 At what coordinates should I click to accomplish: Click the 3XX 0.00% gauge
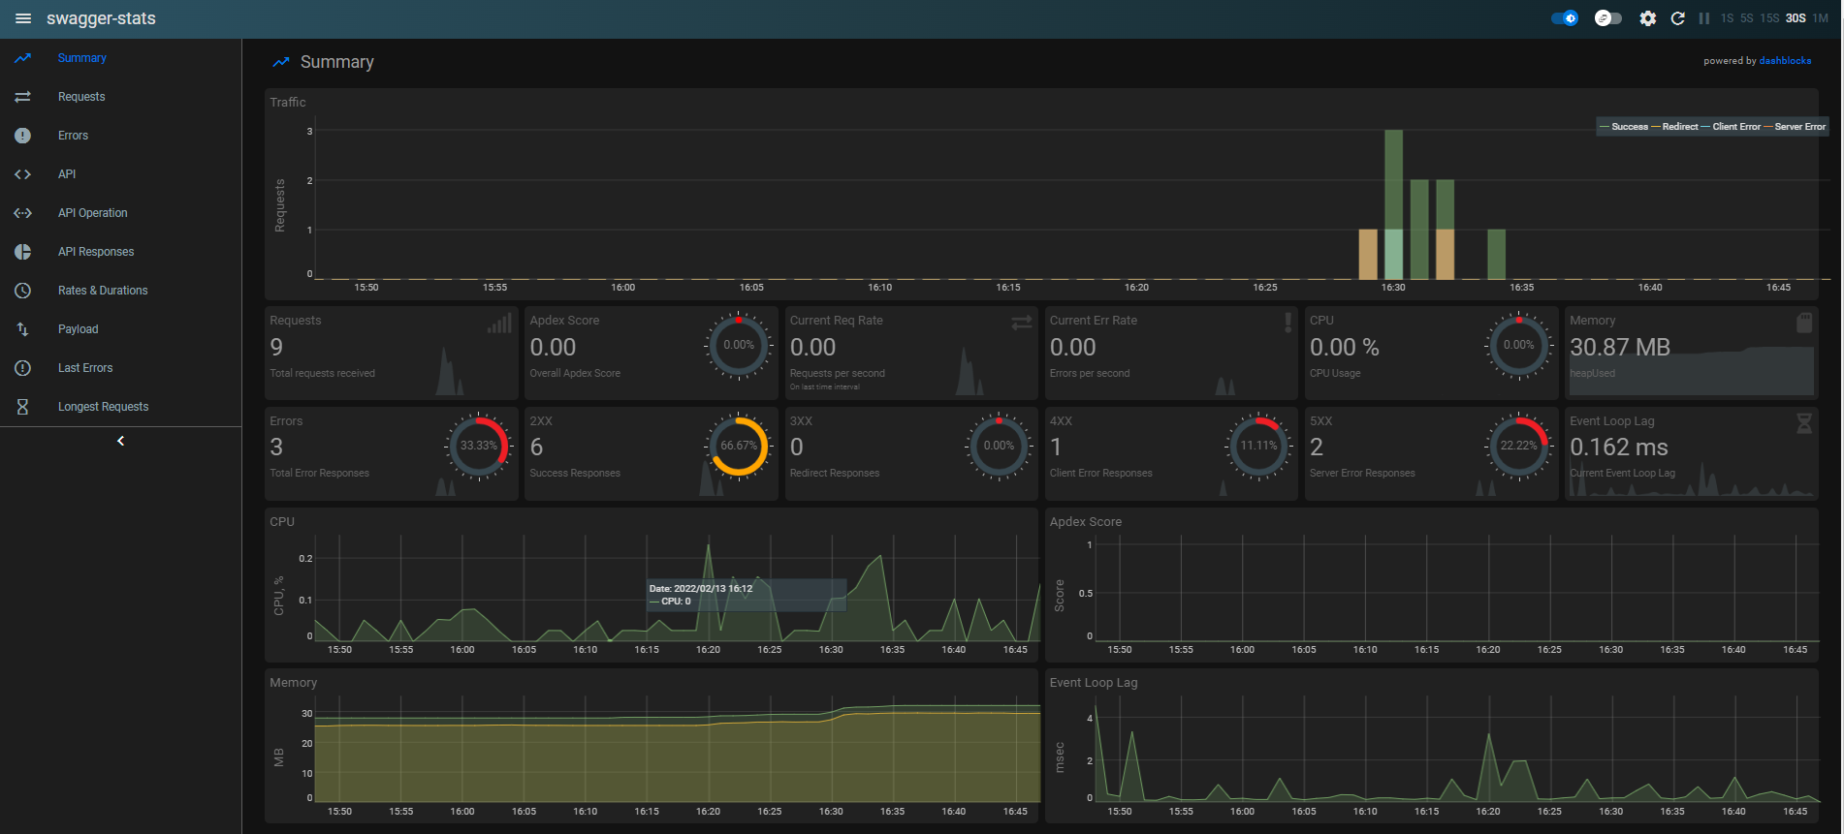point(999,447)
